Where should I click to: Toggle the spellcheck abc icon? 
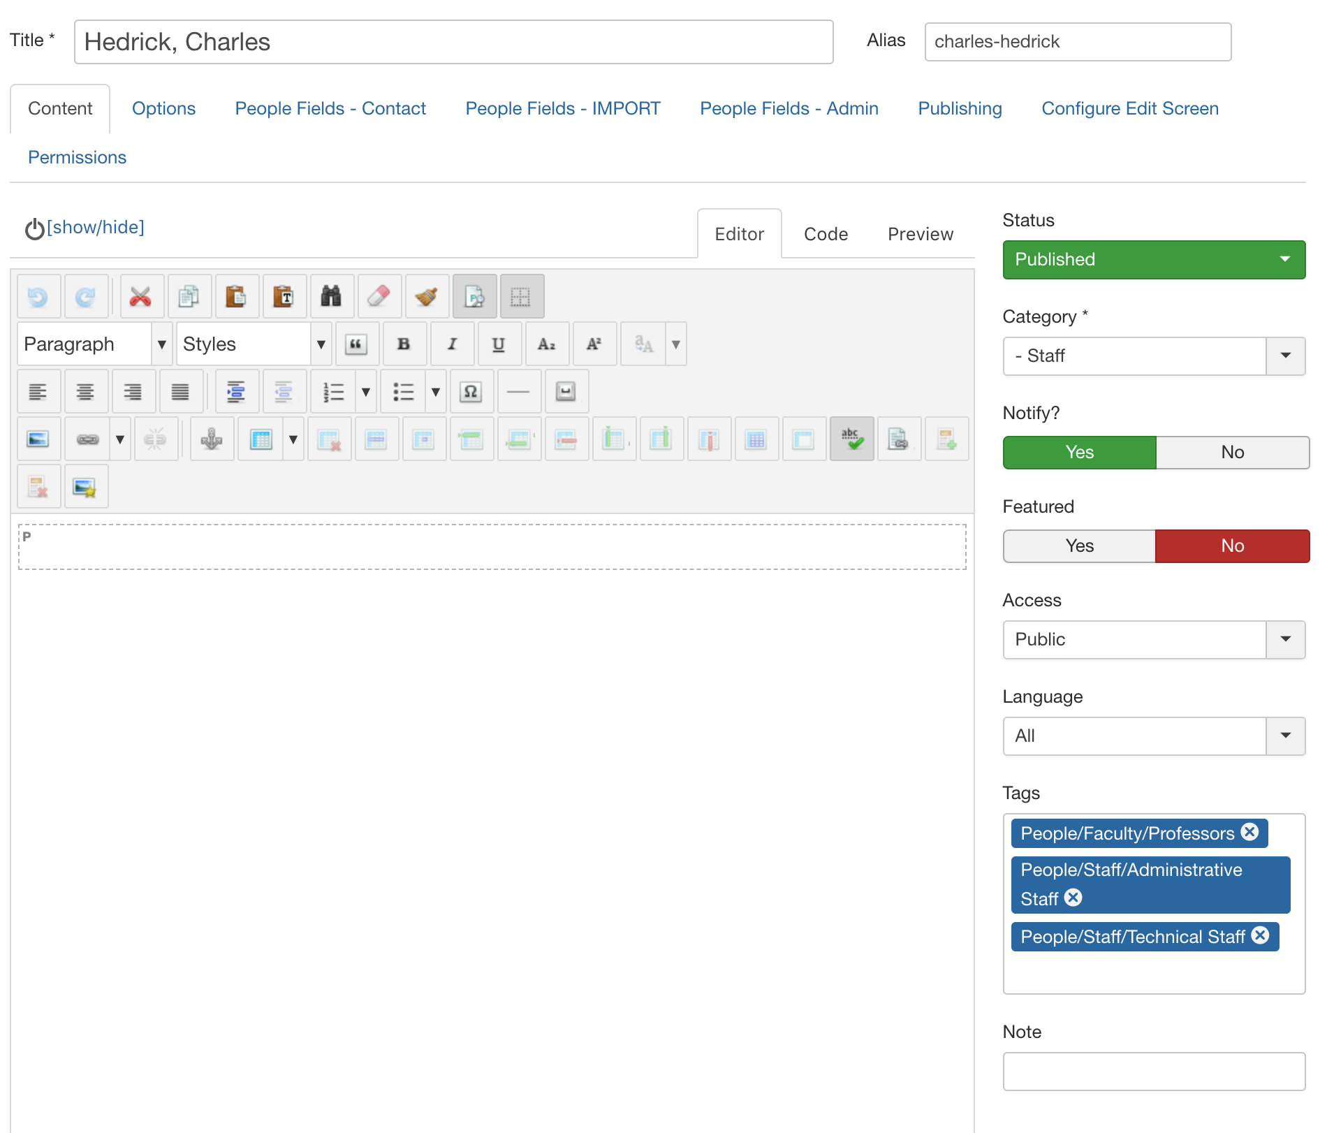point(851,439)
